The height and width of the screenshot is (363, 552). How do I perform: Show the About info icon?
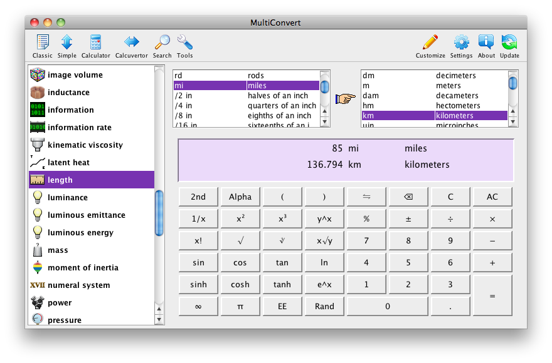pyautogui.click(x=486, y=46)
